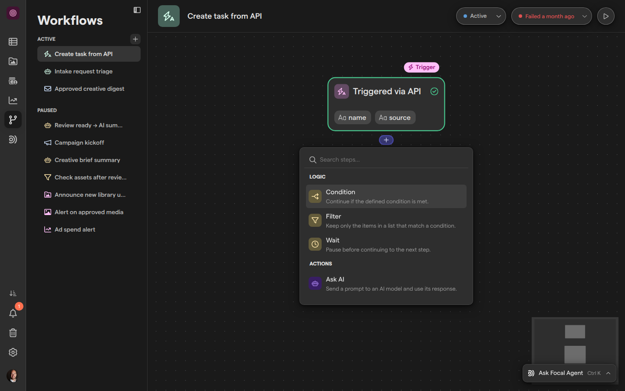
Task: Open the analytics chart icon in left rail
Action: (x=13, y=100)
